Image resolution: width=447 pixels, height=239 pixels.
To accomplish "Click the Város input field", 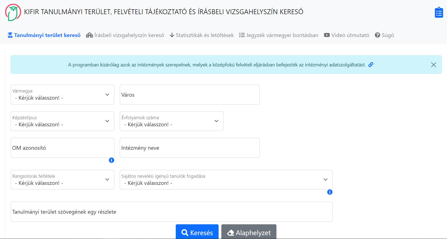I will point(190,95).
